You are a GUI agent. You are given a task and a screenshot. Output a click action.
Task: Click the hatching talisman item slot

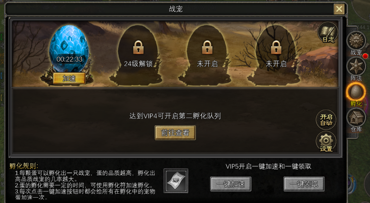pyautogui.click(x=176, y=180)
